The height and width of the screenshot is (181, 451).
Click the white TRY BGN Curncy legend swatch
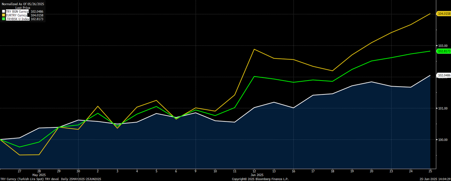[x=3, y=11]
